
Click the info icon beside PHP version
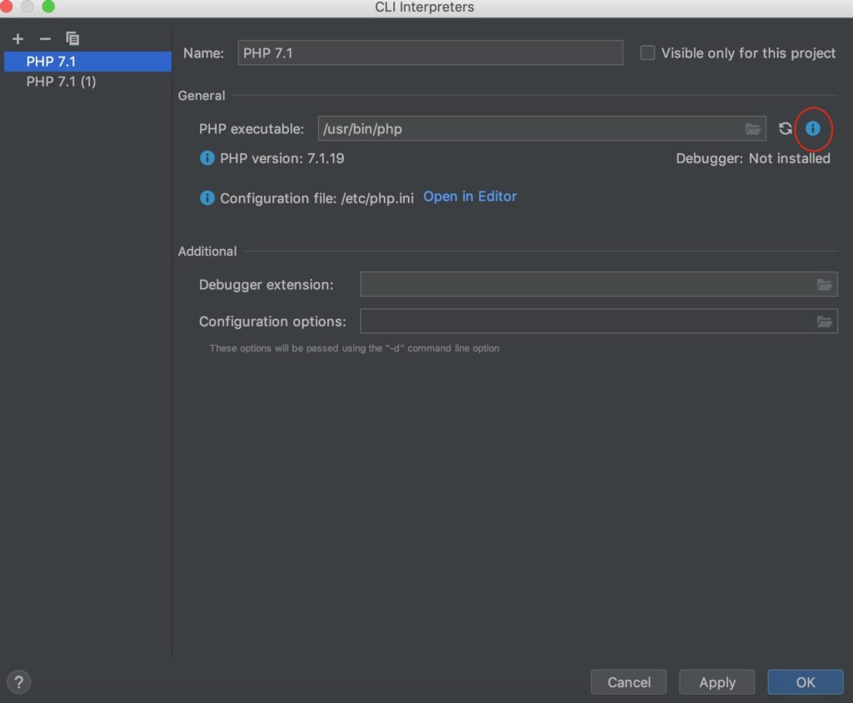point(206,158)
